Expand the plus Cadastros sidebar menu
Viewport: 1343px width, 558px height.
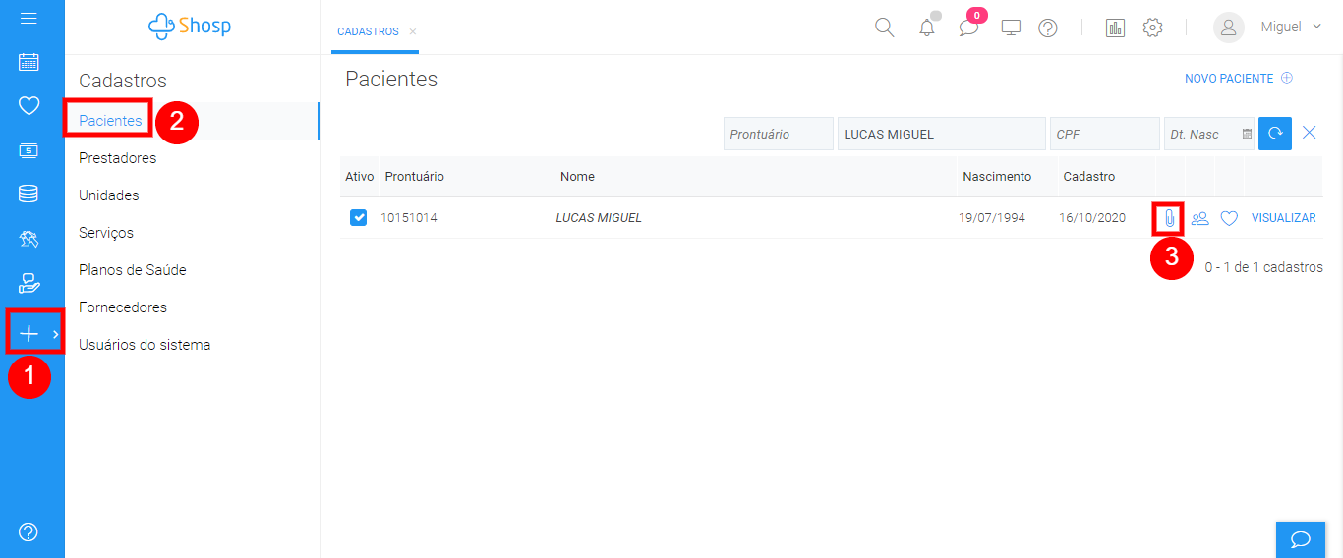[29, 334]
